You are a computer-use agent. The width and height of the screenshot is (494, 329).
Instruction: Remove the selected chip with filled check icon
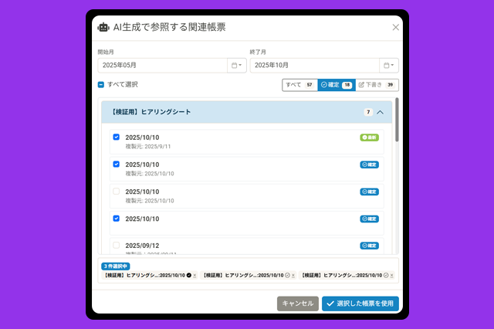[195, 276]
